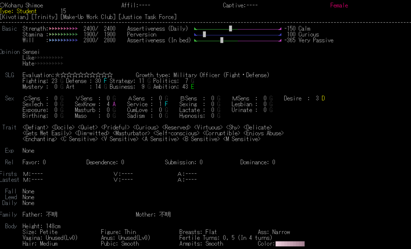Image resolution: width=411 pixels, height=249 pixels.
Task: Click the 'Hair: Medium' entry
Action: point(40,244)
